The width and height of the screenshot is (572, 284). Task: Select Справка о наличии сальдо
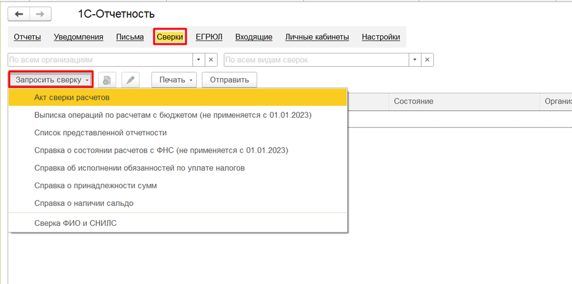178,203
